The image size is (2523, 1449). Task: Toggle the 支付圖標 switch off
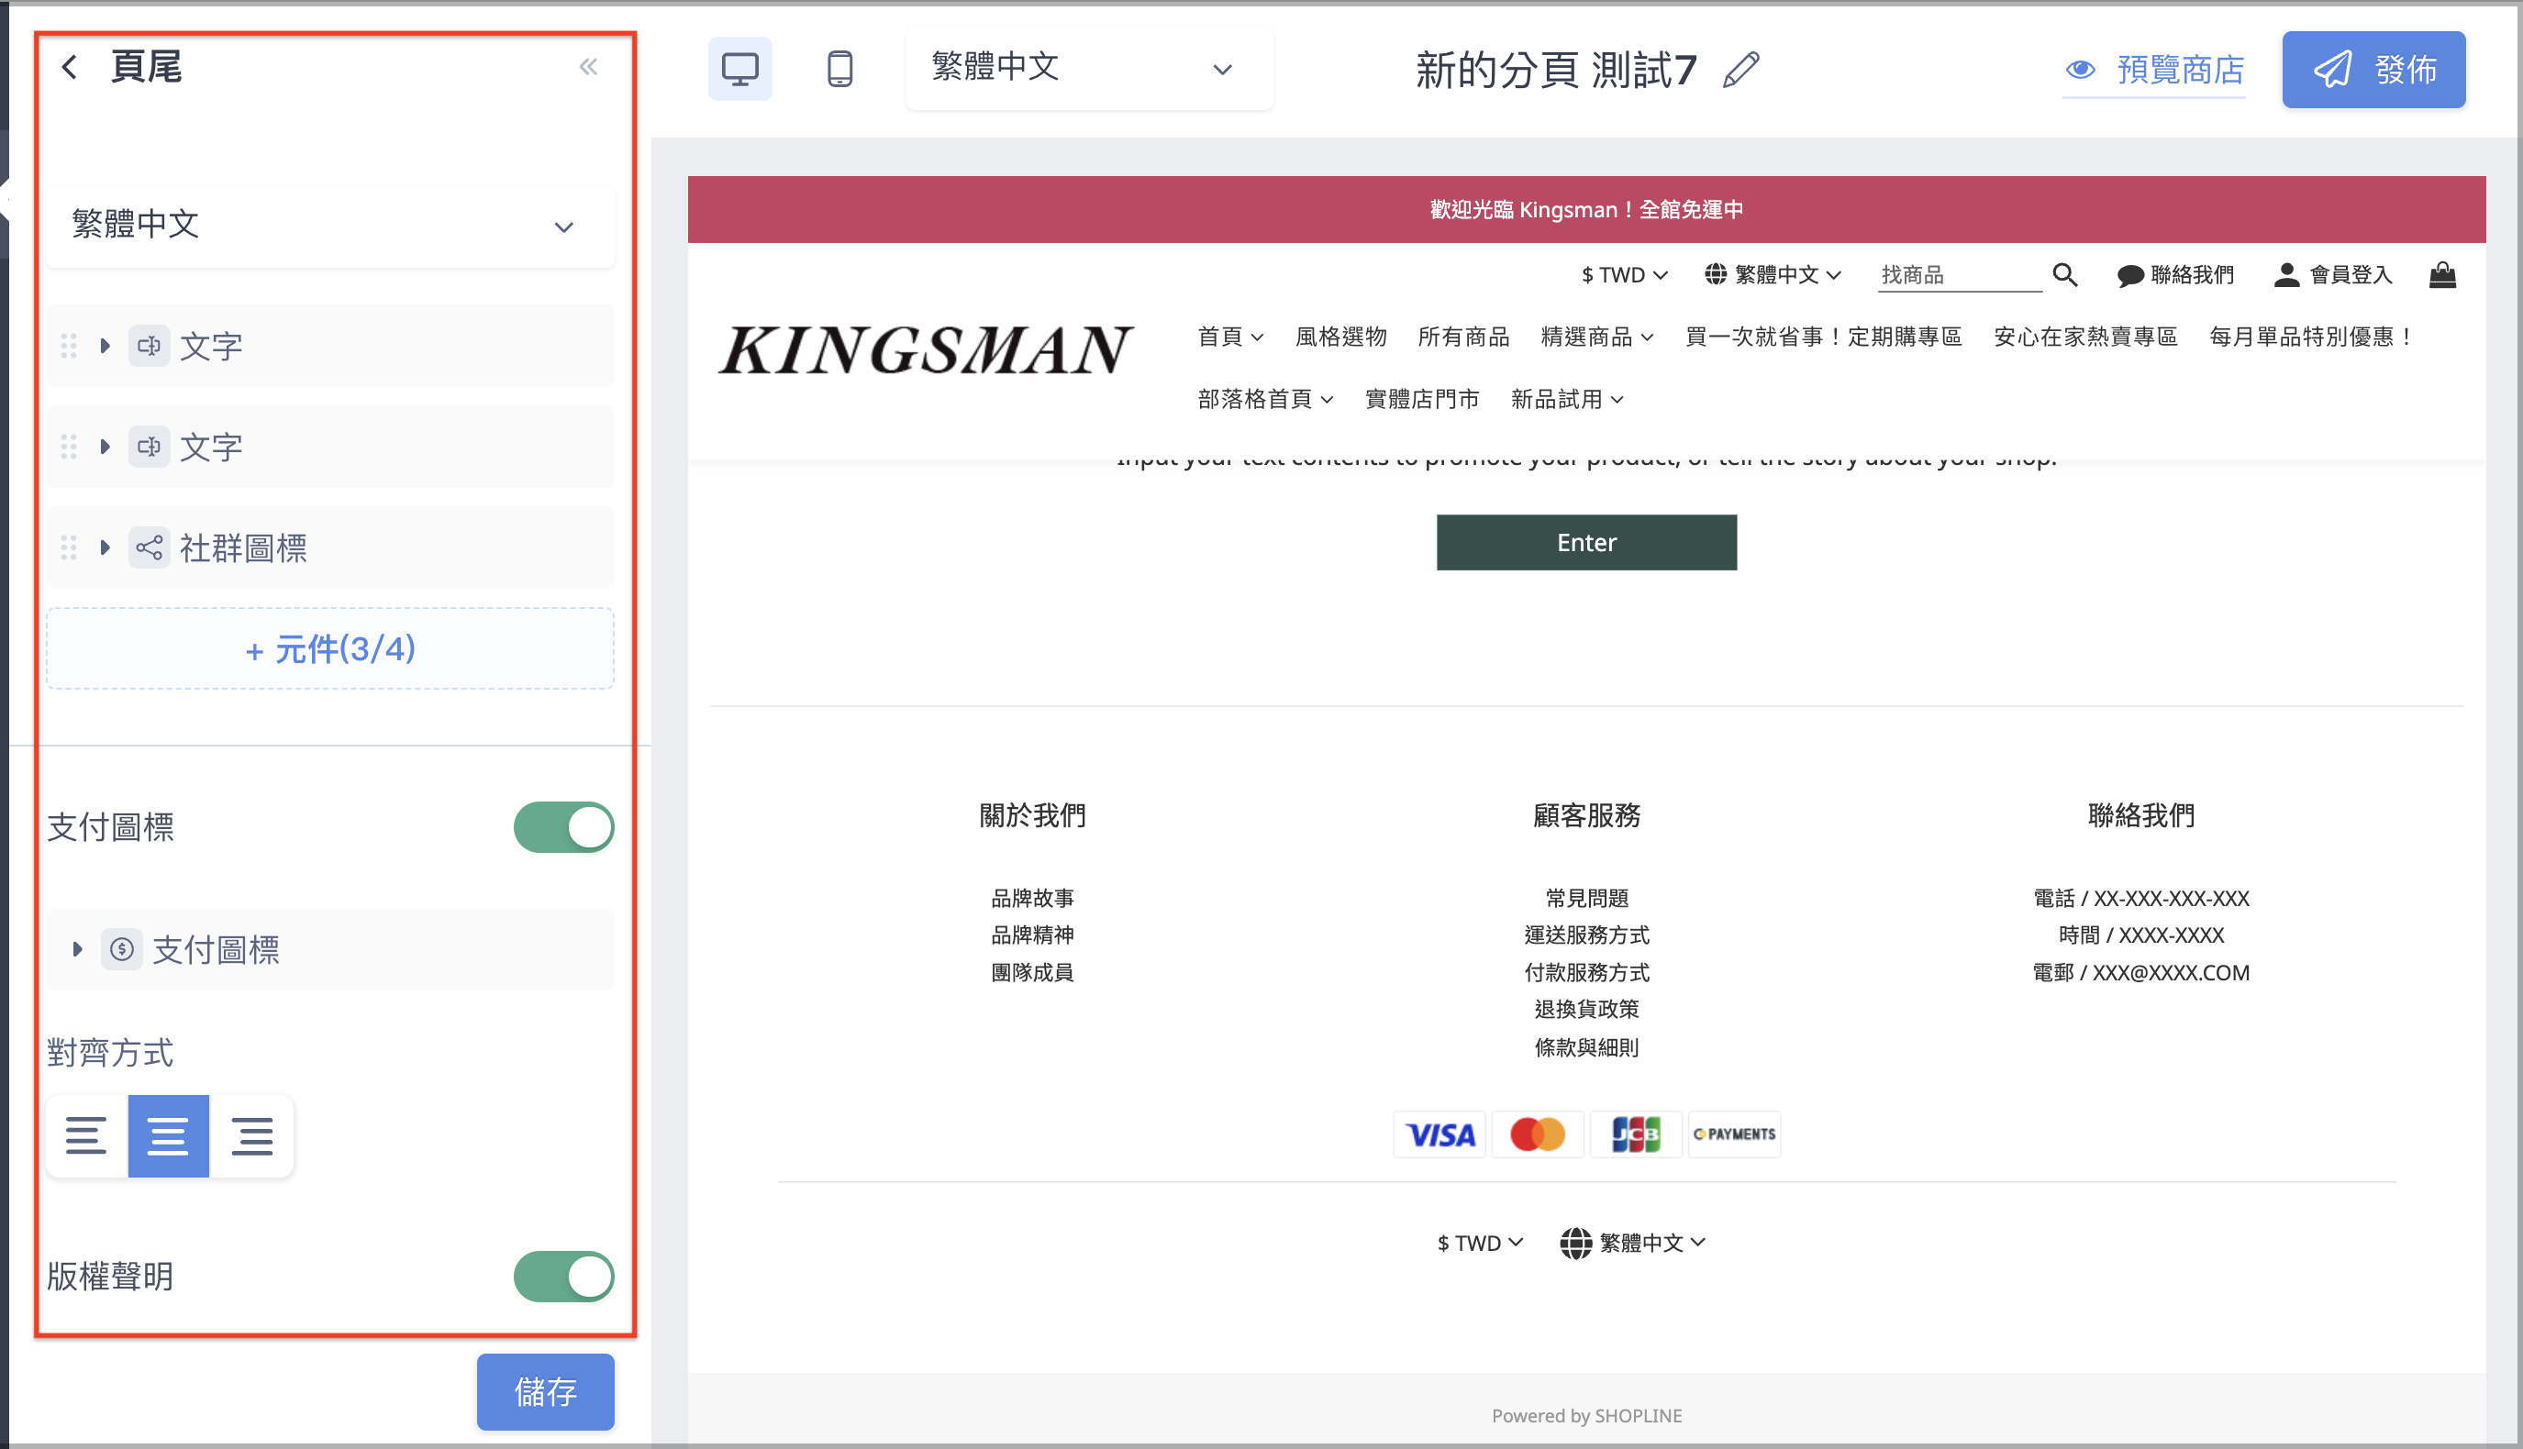(x=563, y=827)
